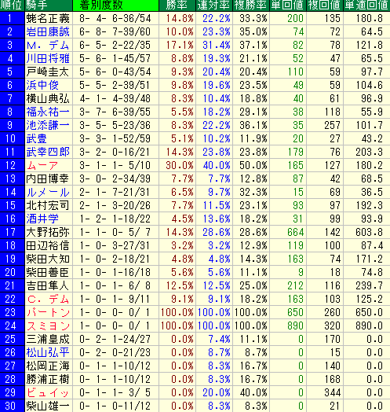The image size is (390, 412).
Task: Open jockey link 川田将雅
Action: click(48, 59)
